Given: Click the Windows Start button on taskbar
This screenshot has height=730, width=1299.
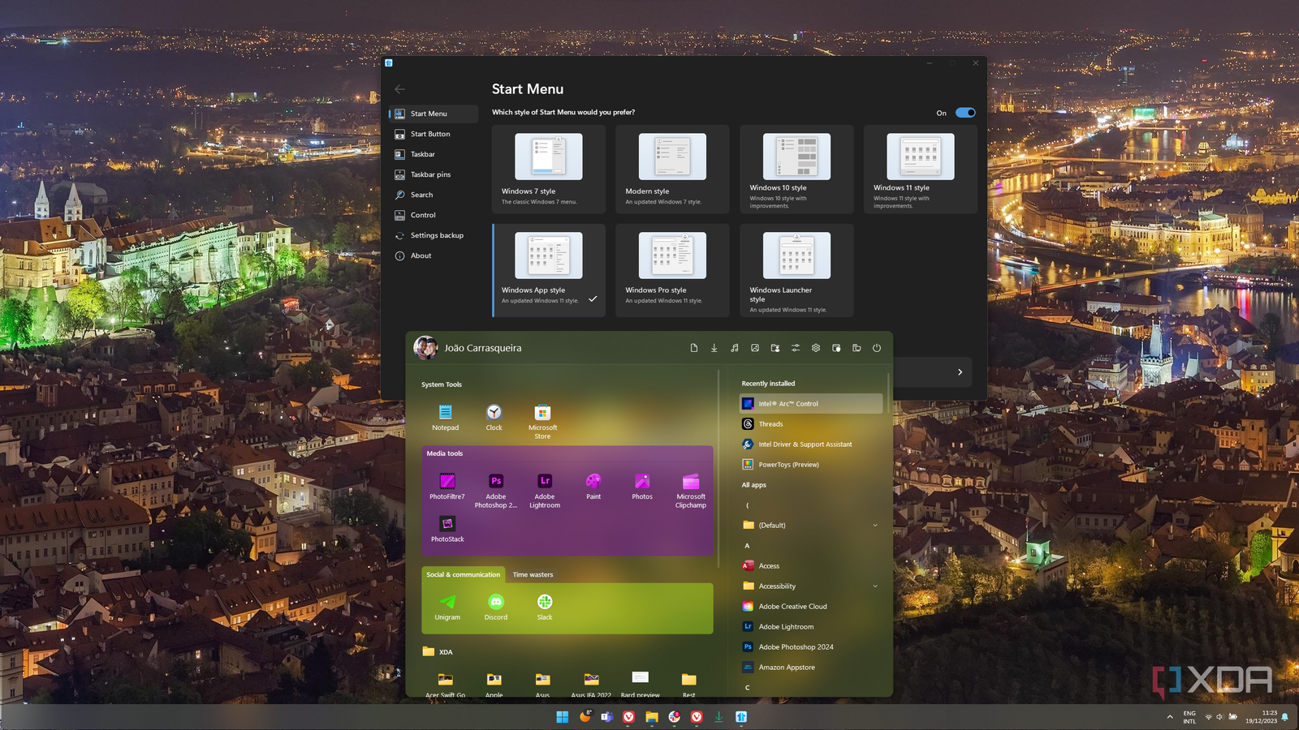Looking at the screenshot, I should tap(562, 717).
